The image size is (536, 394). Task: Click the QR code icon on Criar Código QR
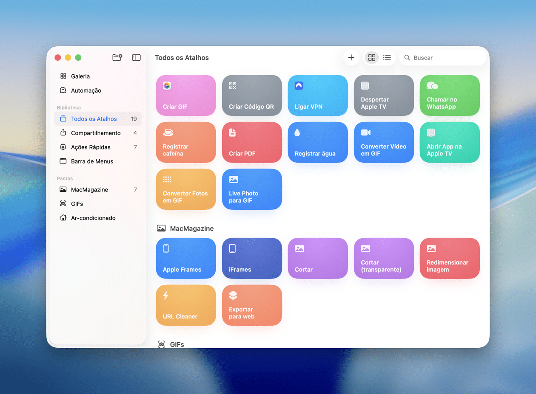point(233,86)
